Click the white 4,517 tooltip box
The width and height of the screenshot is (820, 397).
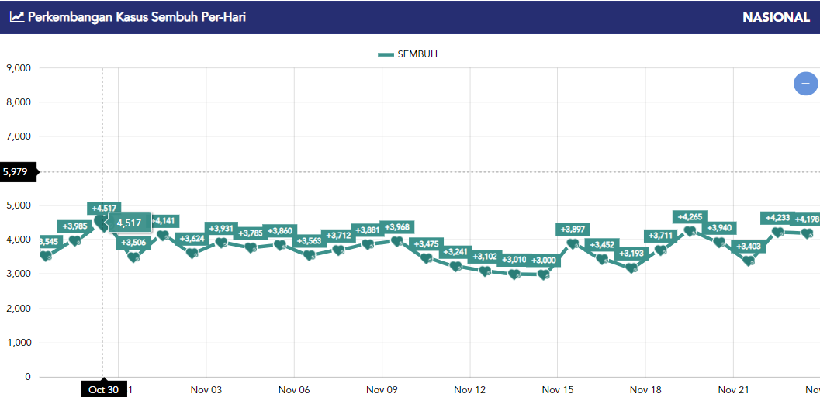click(130, 223)
